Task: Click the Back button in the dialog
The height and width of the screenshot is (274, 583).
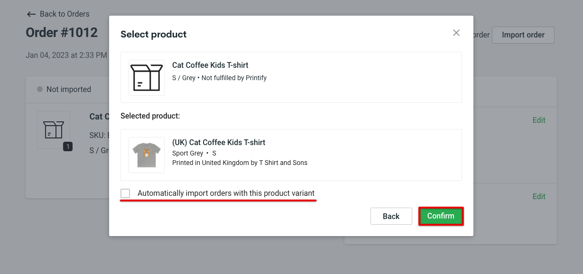Action: (x=391, y=216)
